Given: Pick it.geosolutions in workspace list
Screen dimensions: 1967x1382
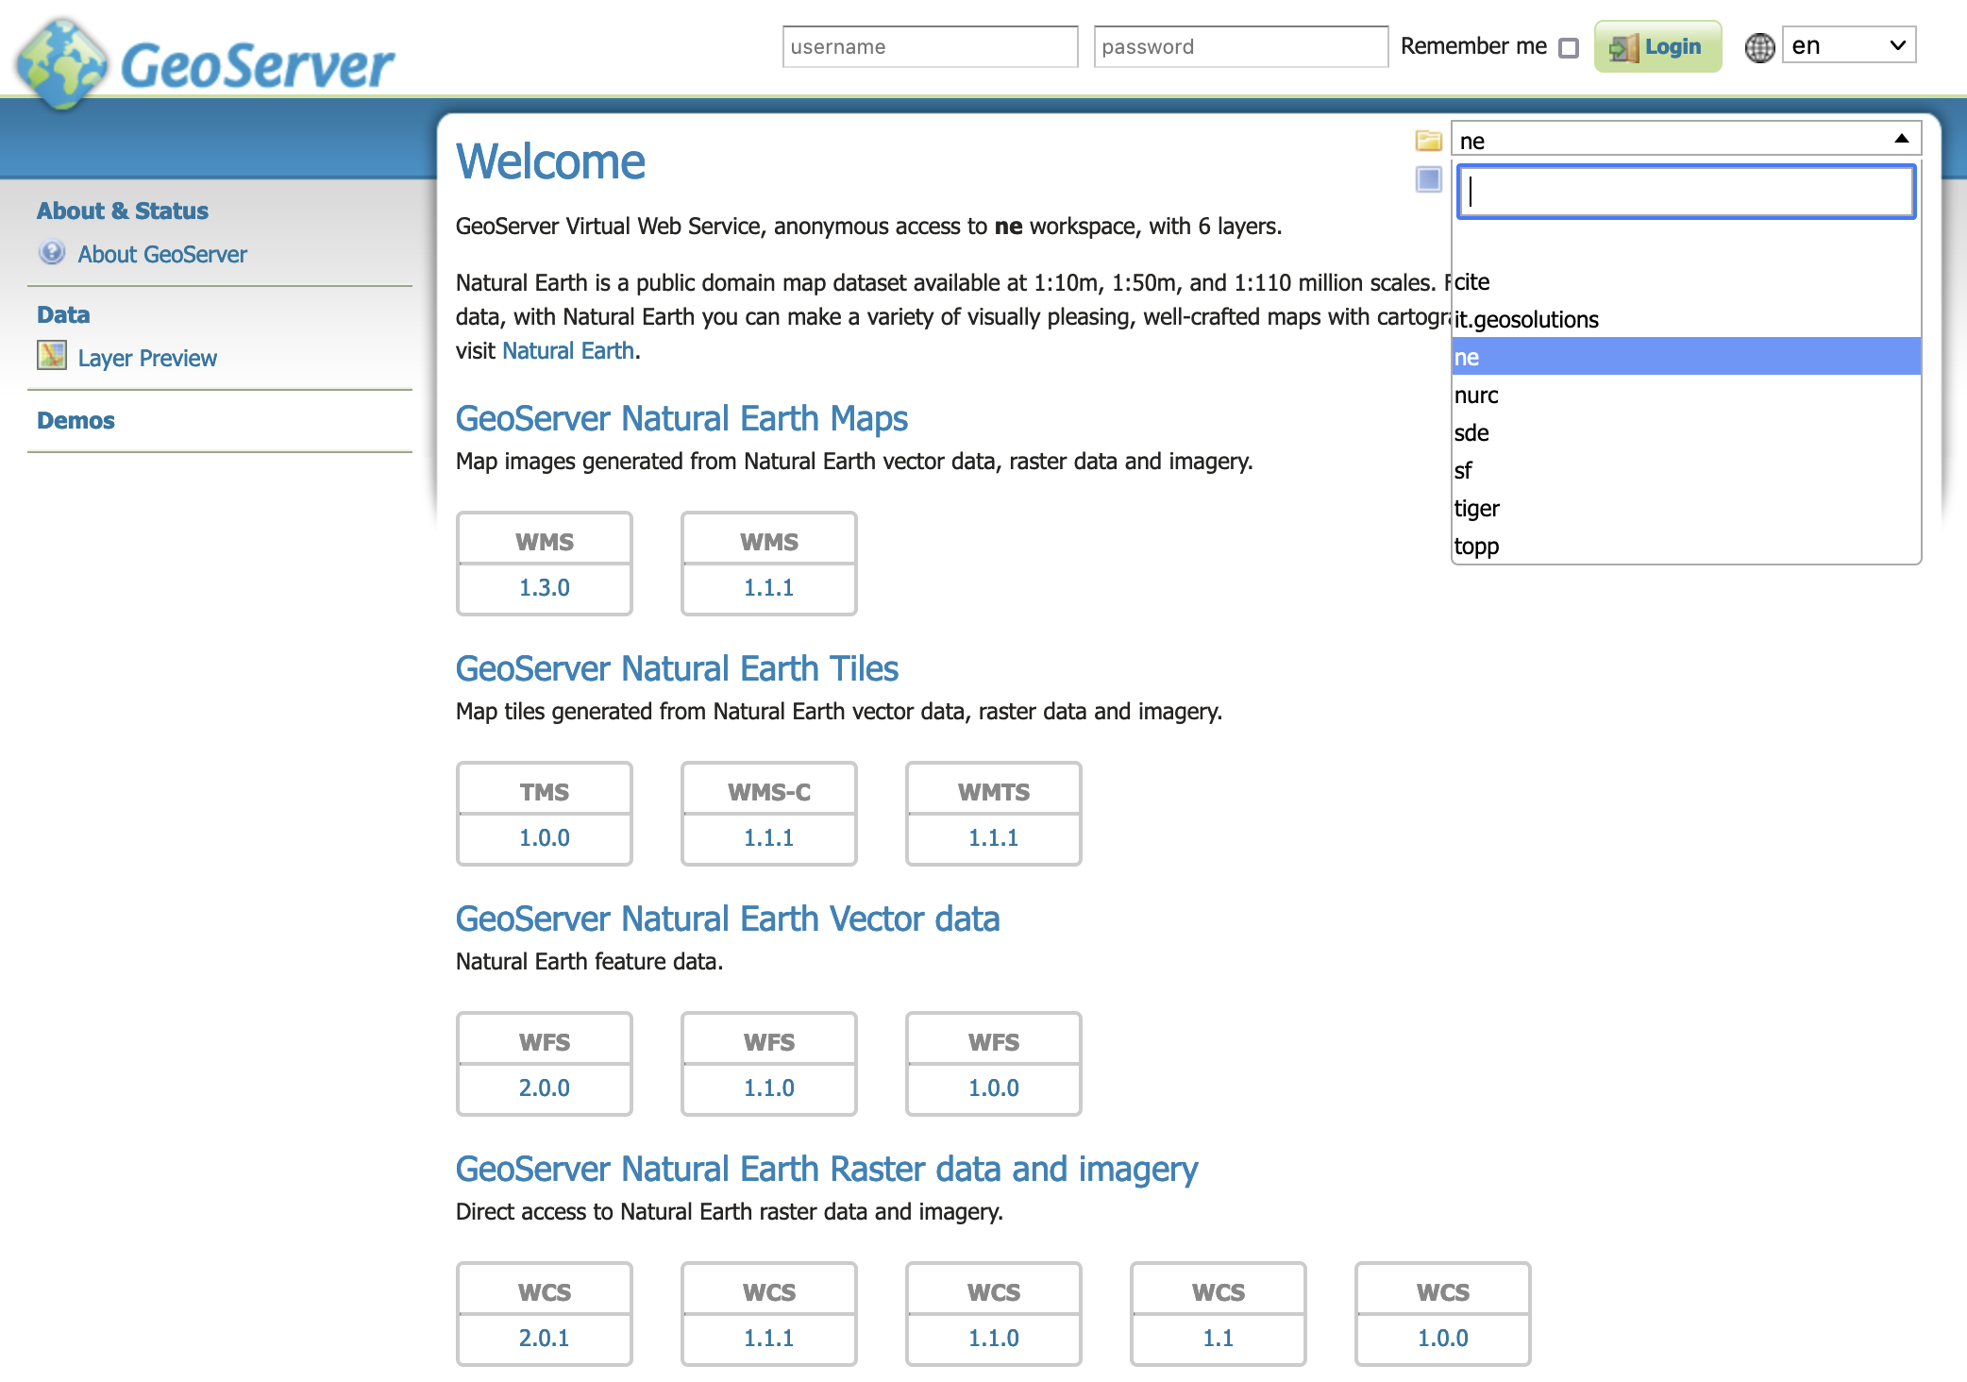Looking at the screenshot, I should [x=1526, y=320].
